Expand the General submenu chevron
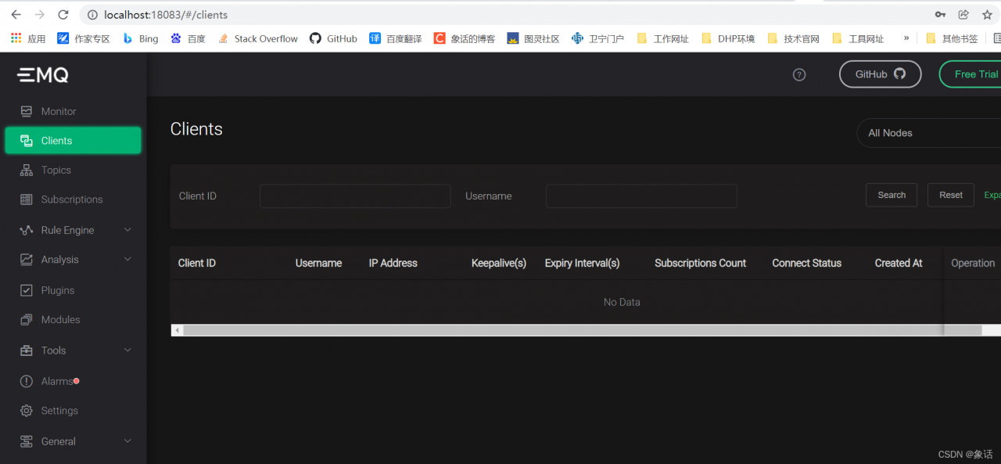 click(x=127, y=441)
